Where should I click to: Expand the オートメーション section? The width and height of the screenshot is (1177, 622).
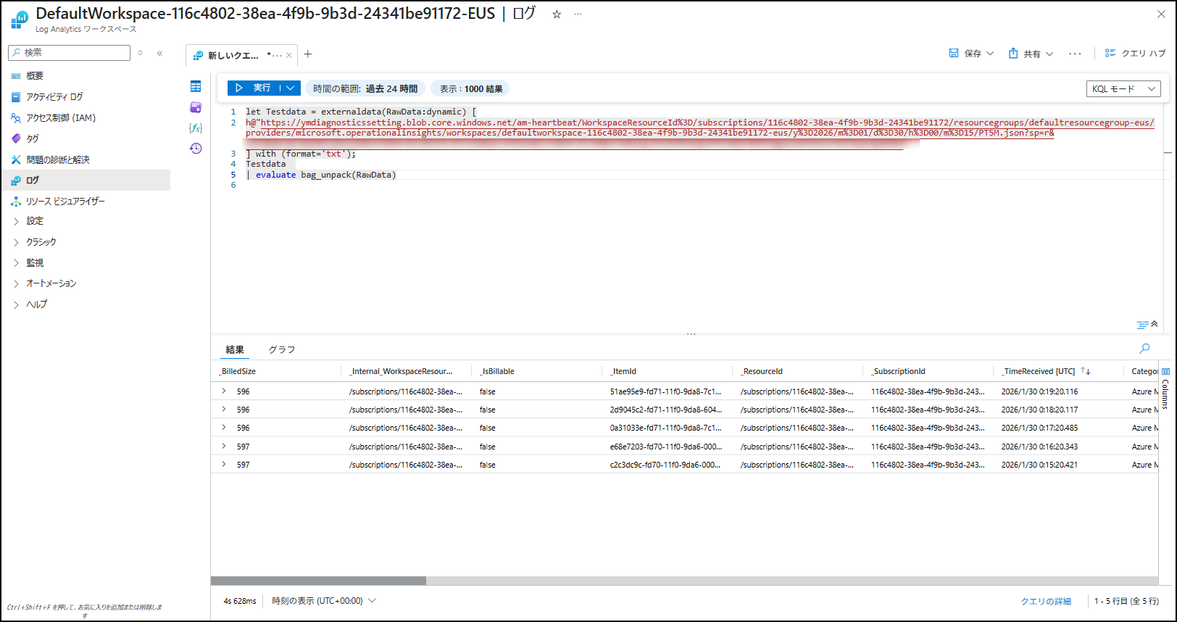click(16, 283)
